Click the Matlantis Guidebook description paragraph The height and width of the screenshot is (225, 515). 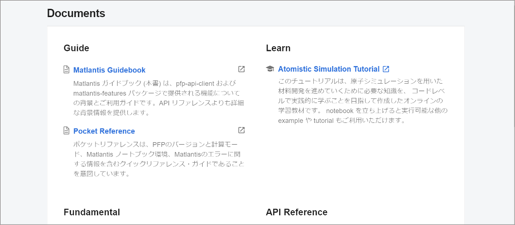click(157, 98)
